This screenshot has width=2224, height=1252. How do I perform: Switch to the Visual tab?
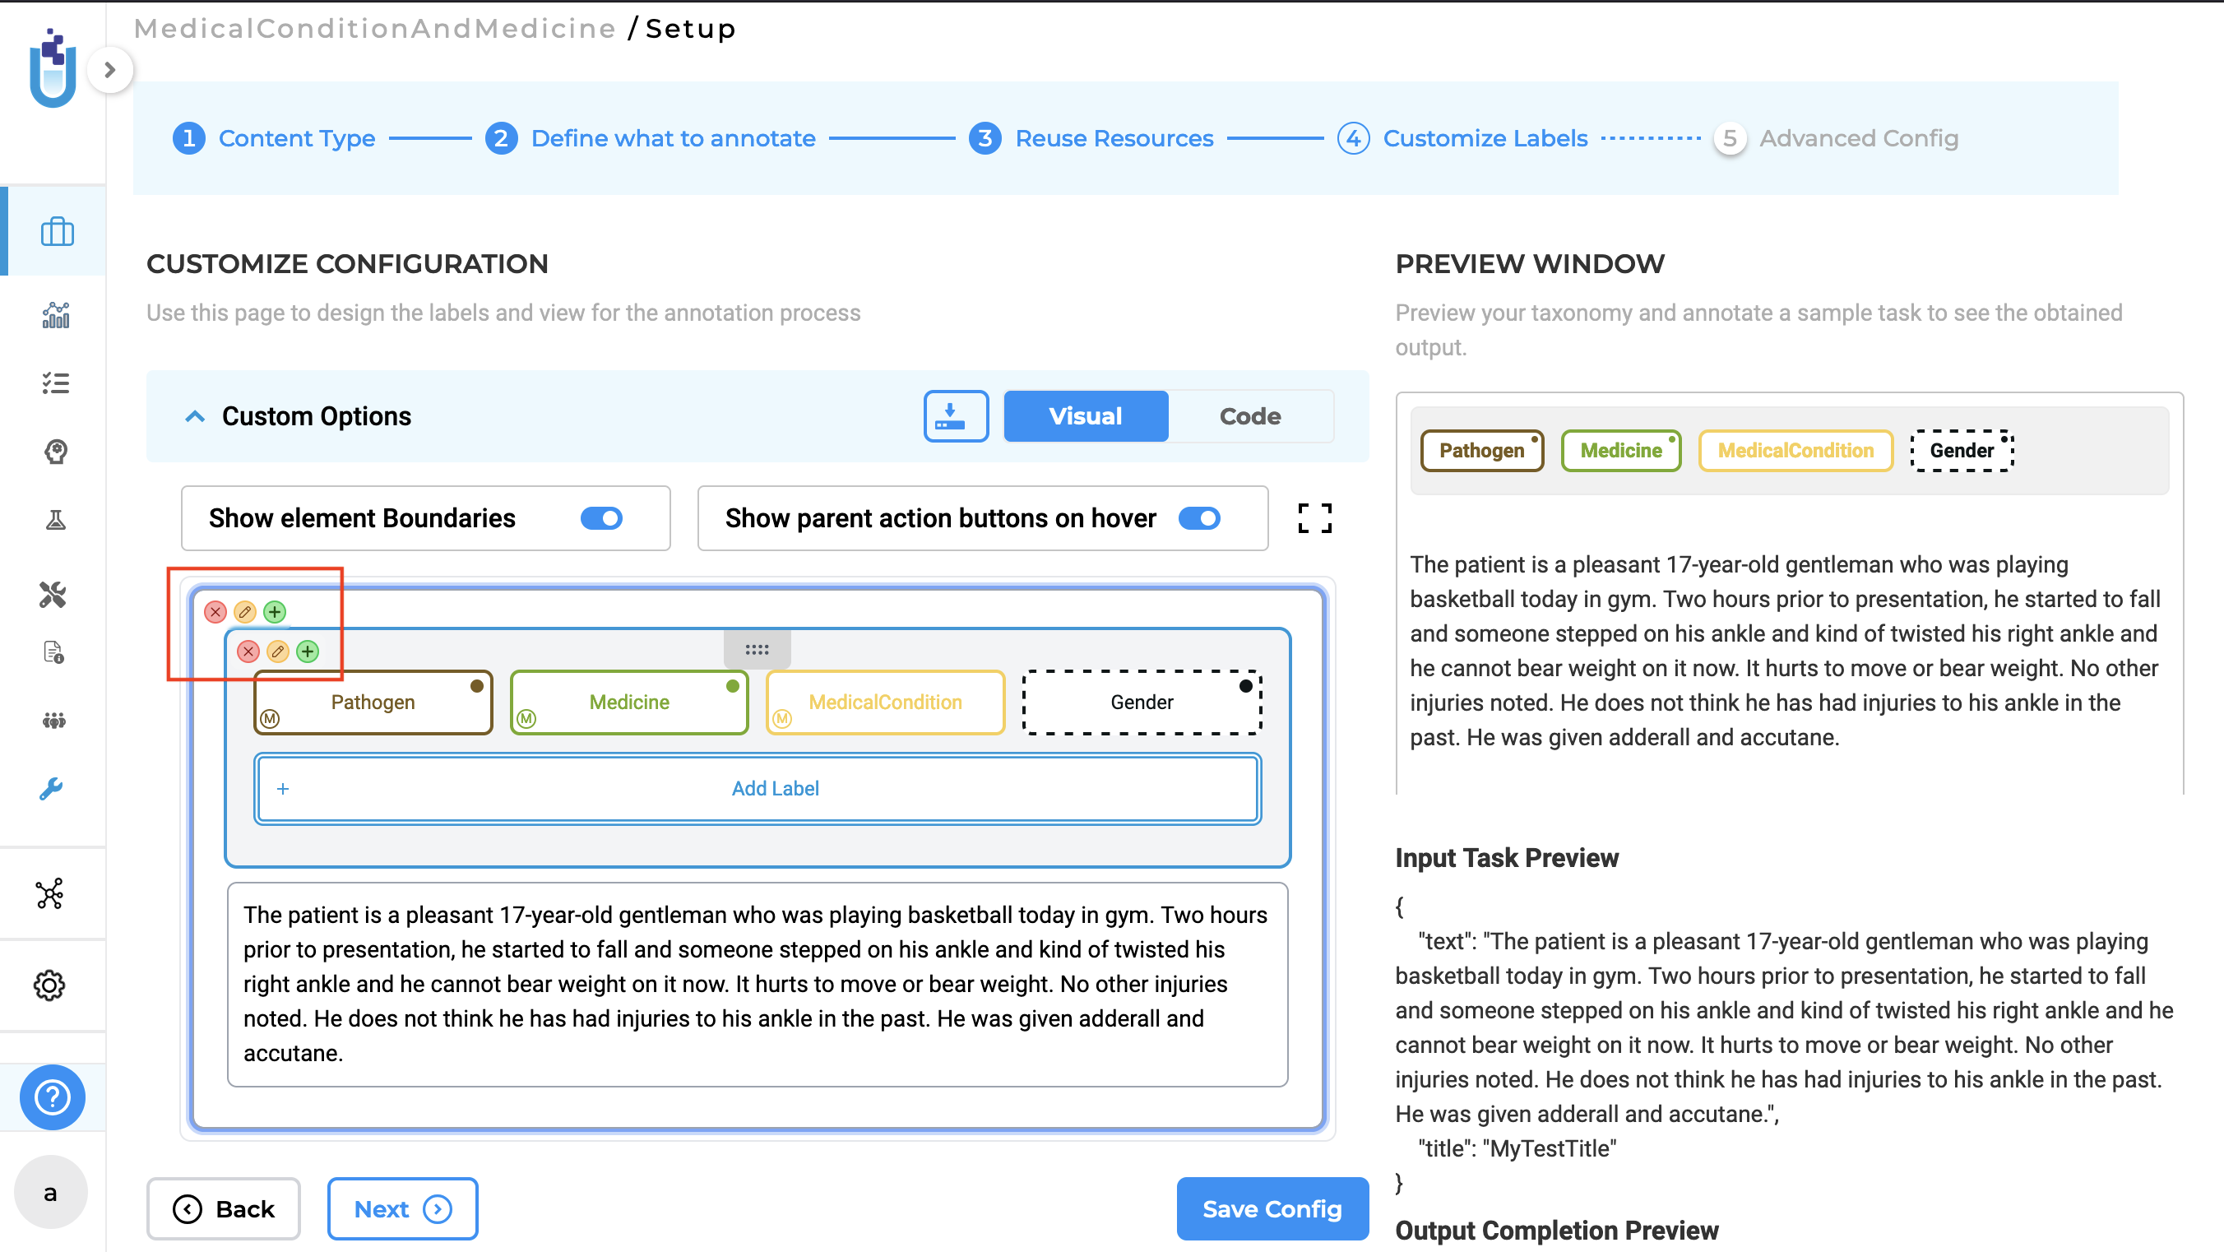pyautogui.click(x=1085, y=416)
